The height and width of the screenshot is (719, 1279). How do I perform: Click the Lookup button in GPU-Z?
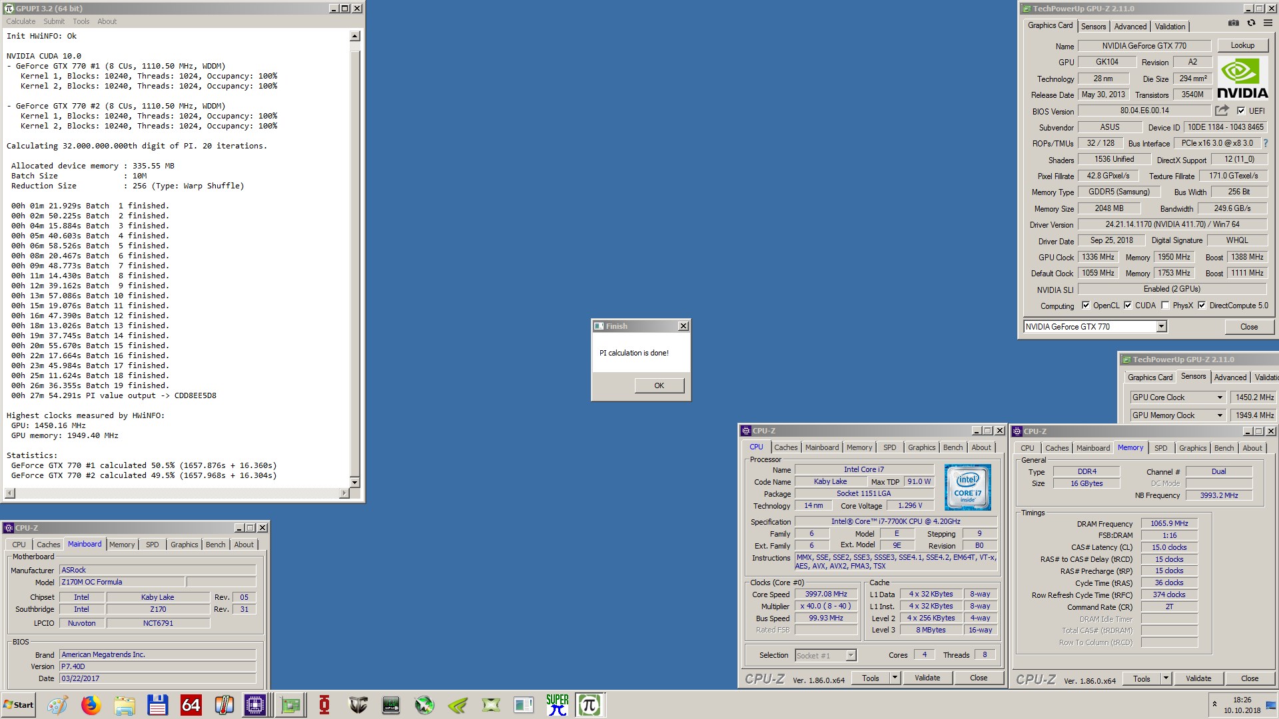click(1242, 45)
